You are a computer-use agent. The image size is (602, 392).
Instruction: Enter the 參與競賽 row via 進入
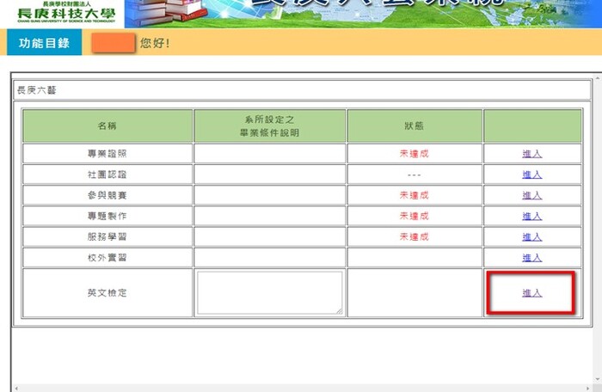(531, 195)
